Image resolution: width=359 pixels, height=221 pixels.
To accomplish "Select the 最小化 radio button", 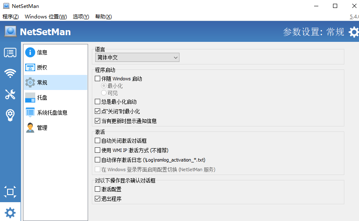I will 104,86.
